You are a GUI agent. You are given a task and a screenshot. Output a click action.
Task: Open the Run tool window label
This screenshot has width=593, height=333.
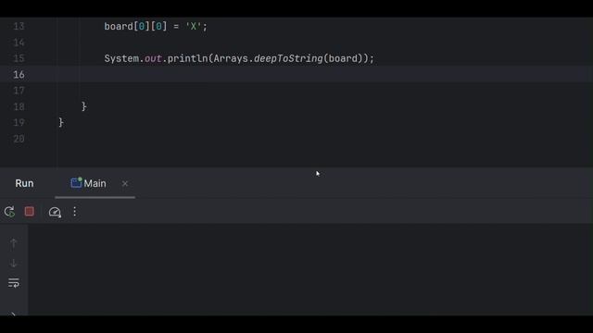[25, 183]
